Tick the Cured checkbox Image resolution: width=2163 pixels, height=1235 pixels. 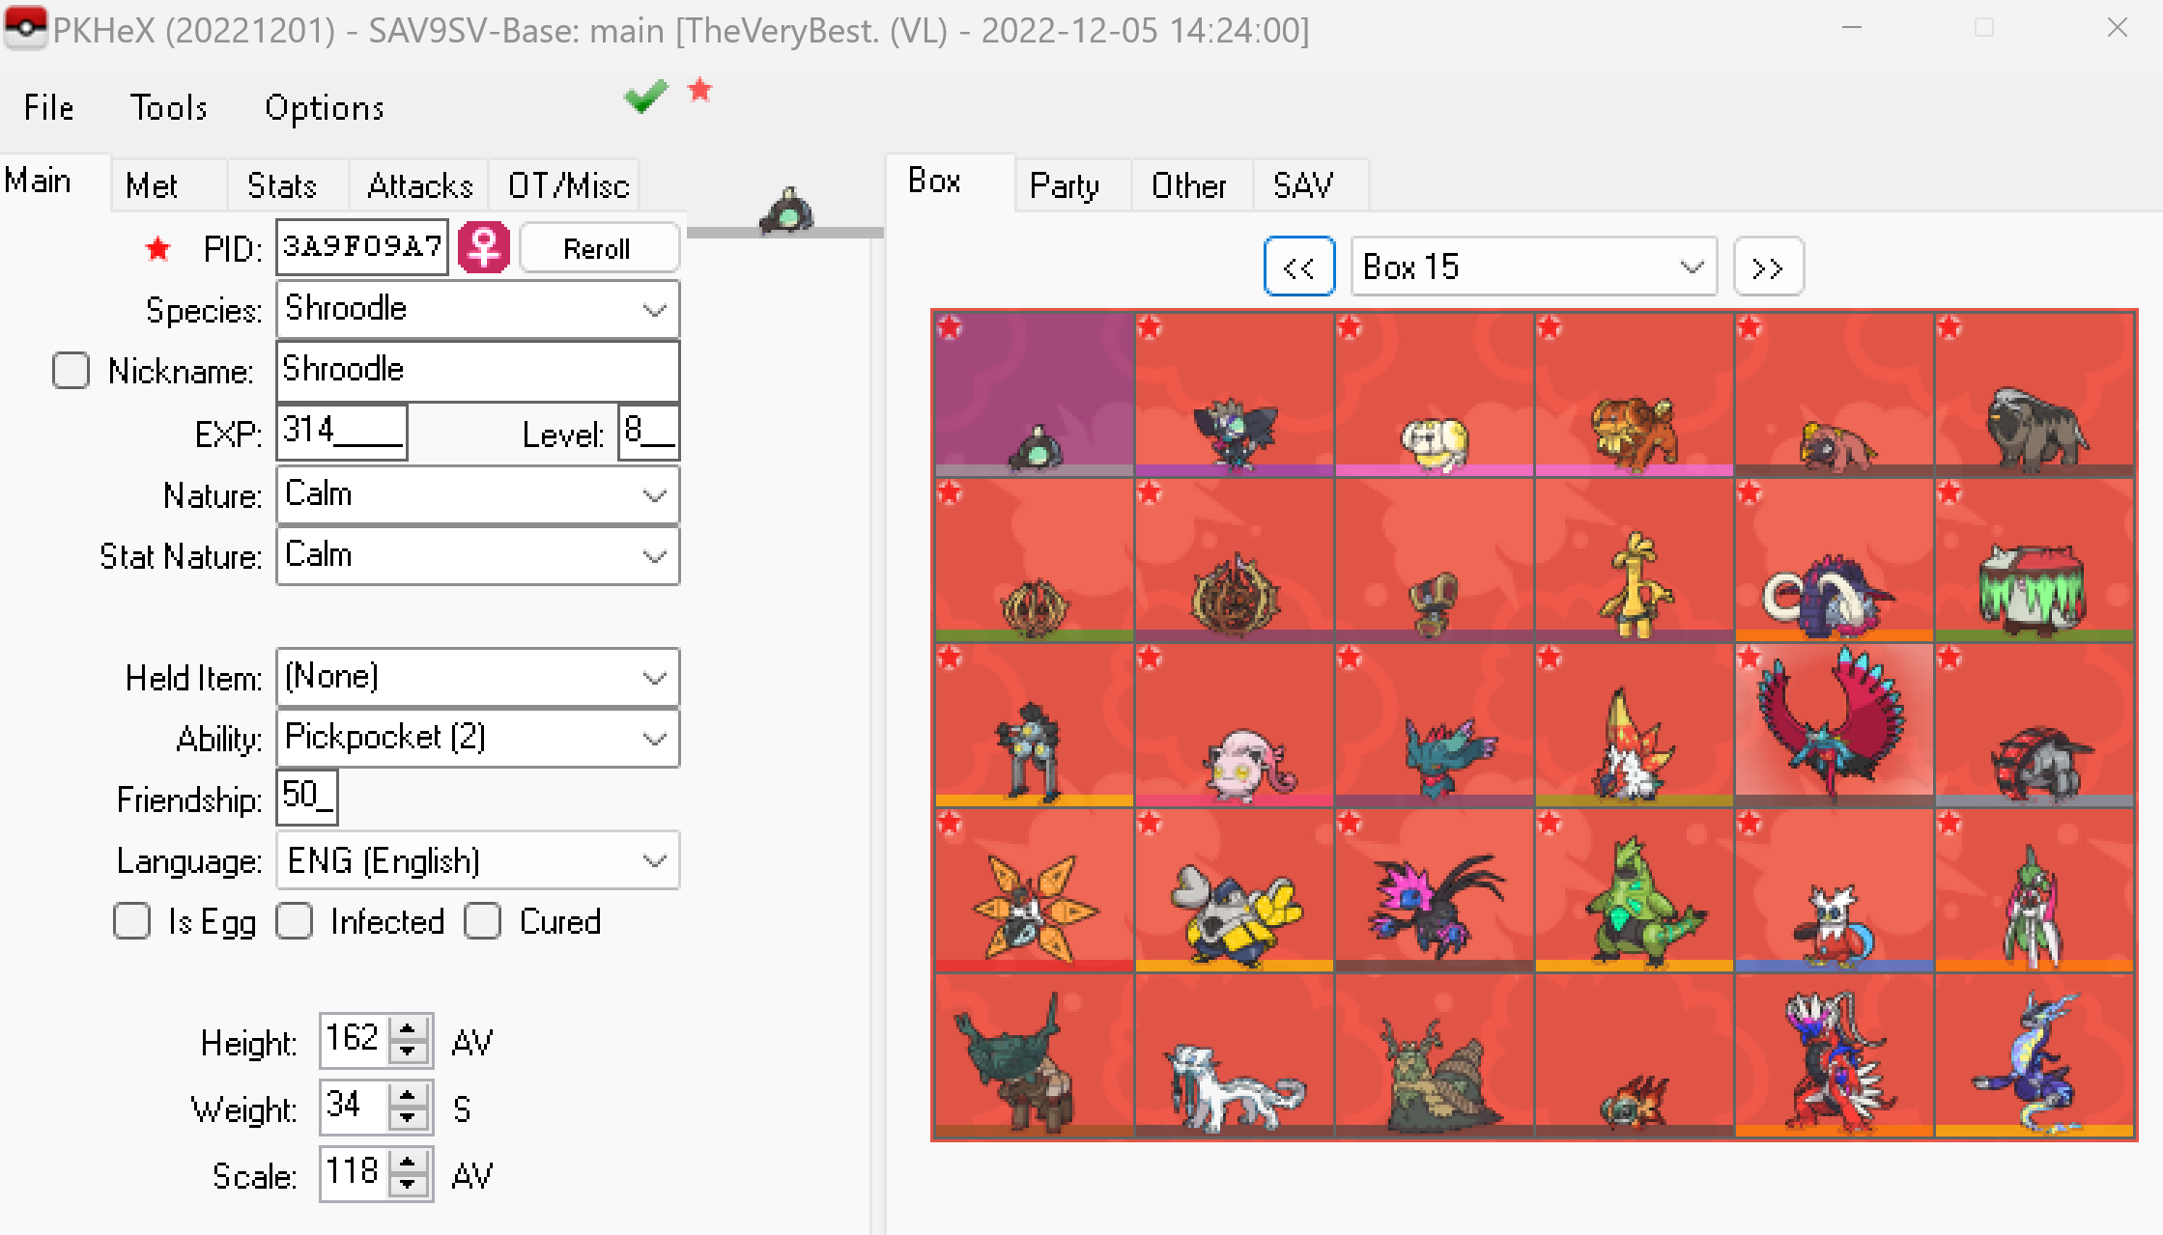(482, 920)
